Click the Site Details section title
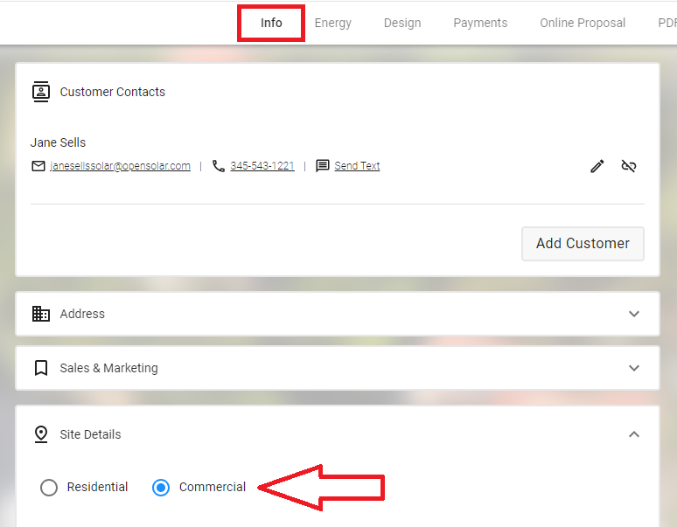Image resolution: width=677 pixels, height=527 pixels. 90,434
